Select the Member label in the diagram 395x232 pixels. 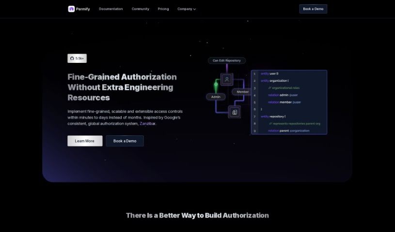click(242, 92)
